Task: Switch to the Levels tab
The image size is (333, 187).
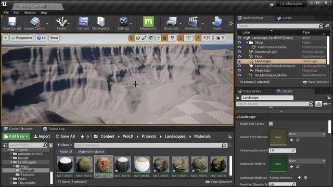Action: (287, 18)
